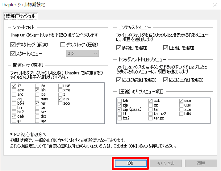Click the キャンセル button
The height and width of the screenshot is (171, 221).
[166, 163]
